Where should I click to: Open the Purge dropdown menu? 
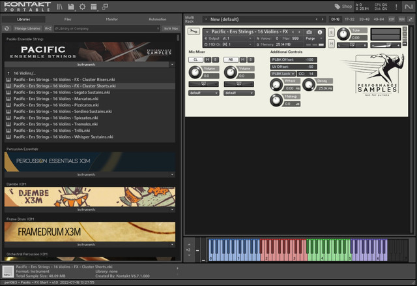314,39
